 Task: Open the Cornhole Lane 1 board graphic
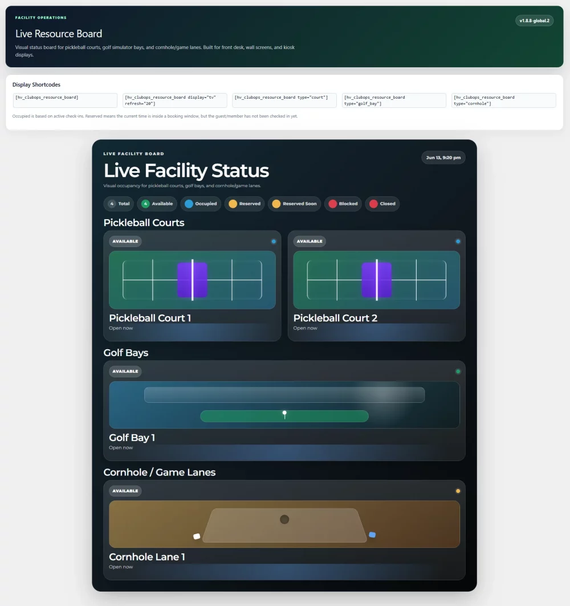284,524
